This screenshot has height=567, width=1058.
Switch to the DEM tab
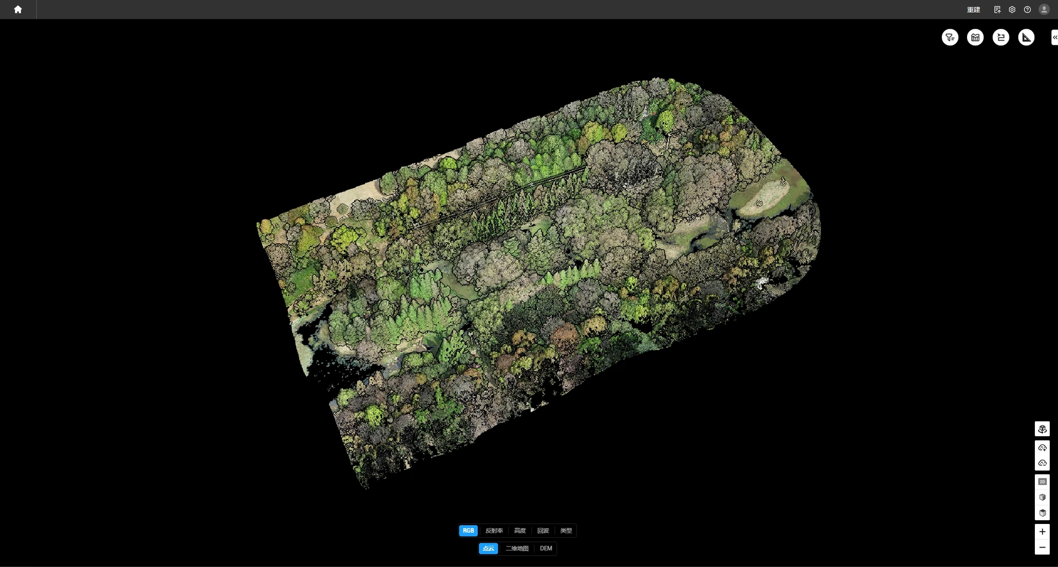click(546, 548)
